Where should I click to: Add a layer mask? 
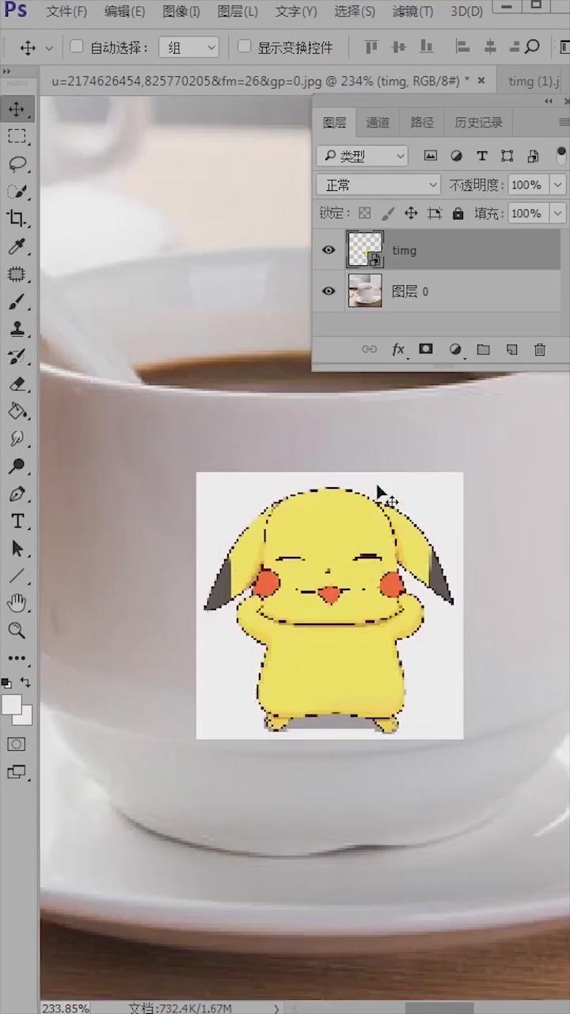coord(426,349)
